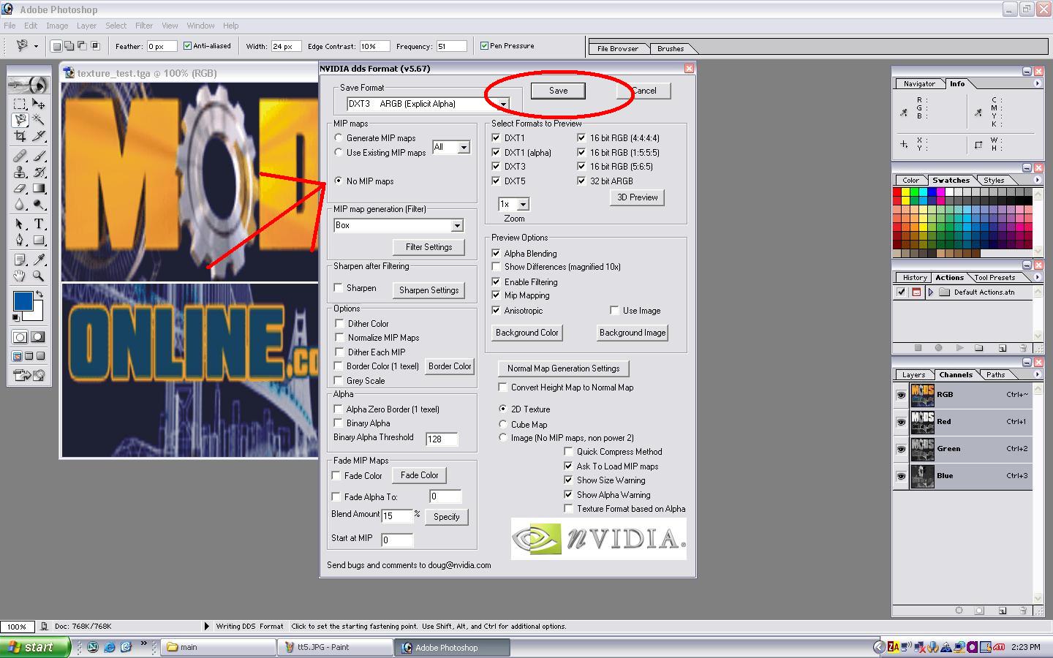
Task: Enable Quick Mask mode icon
Action: tap(37, 337)
